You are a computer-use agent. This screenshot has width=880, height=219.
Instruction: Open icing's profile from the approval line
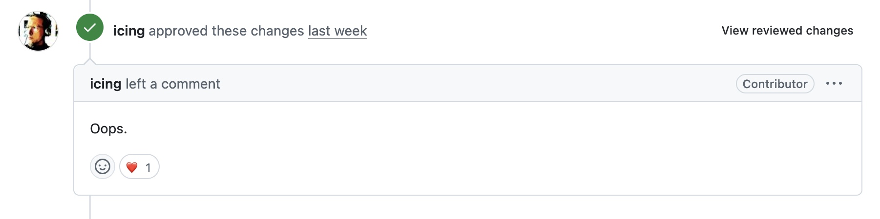coord(129,31)
